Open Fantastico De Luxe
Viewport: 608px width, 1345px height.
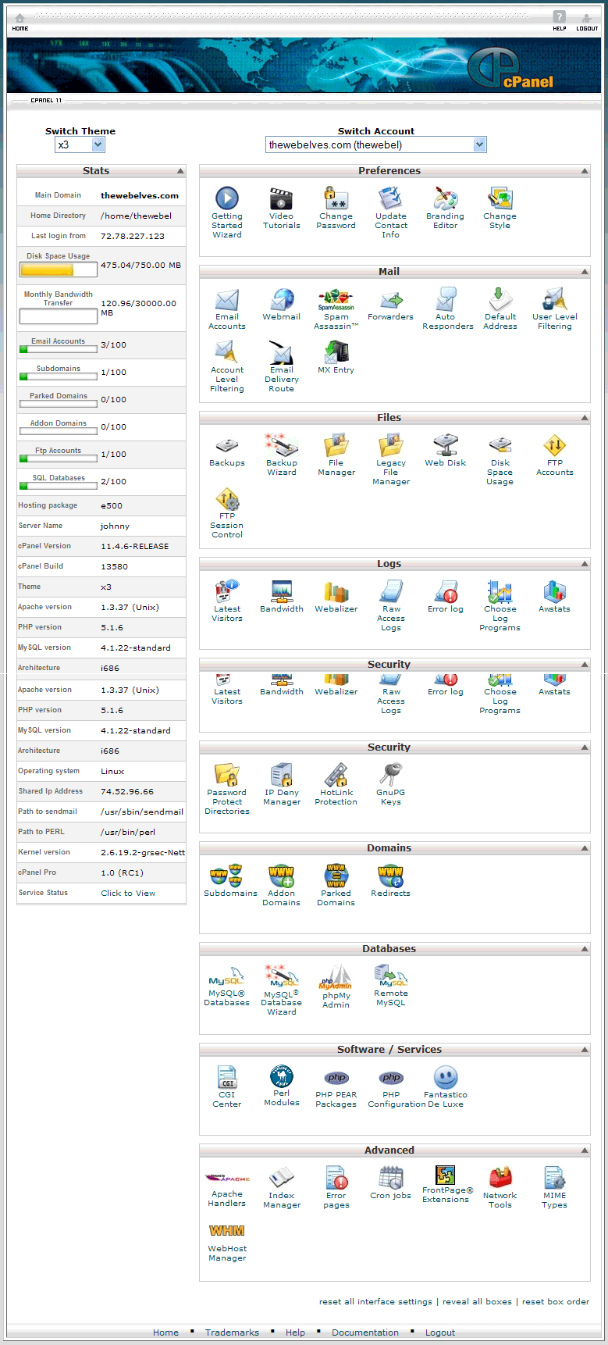coord(446,1087)
